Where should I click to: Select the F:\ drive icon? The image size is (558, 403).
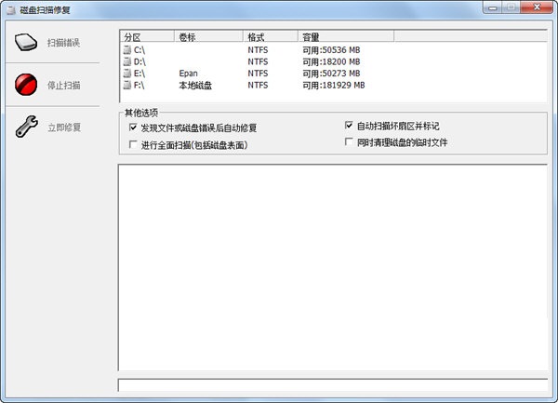[127, 85]
